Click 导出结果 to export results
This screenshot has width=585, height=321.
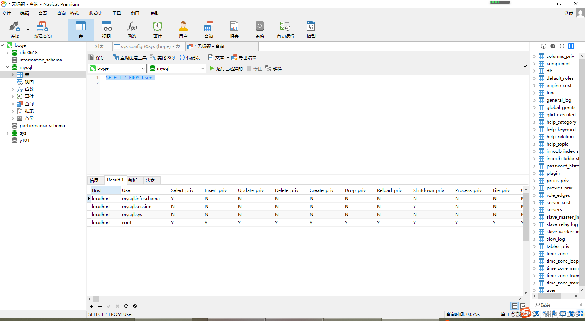tap(244, 58)
